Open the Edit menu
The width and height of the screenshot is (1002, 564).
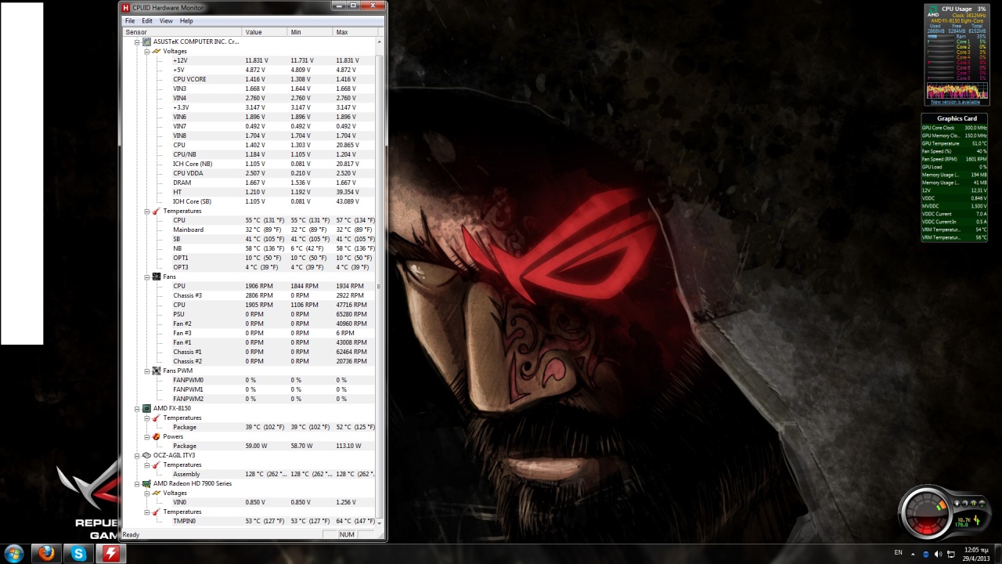click(x=147, y=20)
